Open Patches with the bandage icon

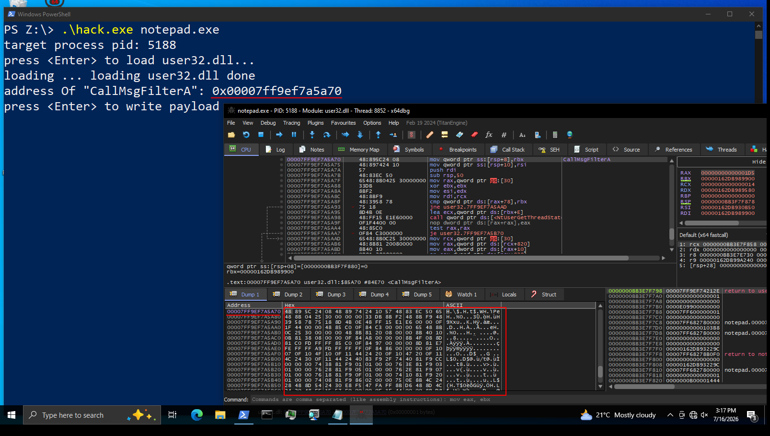(x=430, y=135)
